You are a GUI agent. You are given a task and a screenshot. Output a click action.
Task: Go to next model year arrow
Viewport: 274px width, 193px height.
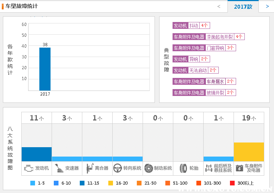tap(267, 6)
